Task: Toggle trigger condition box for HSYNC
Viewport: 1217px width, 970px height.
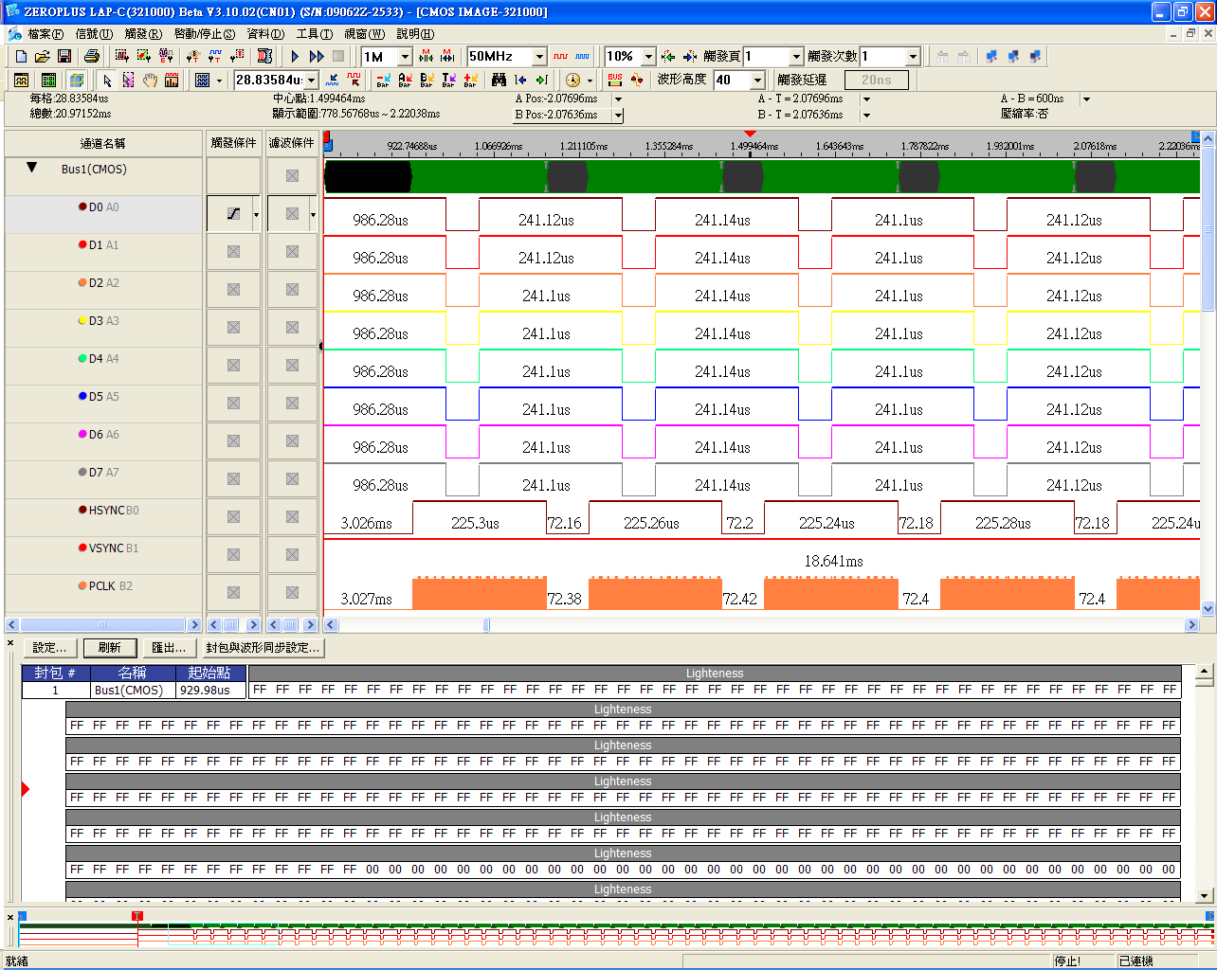Action: [234, 517]
